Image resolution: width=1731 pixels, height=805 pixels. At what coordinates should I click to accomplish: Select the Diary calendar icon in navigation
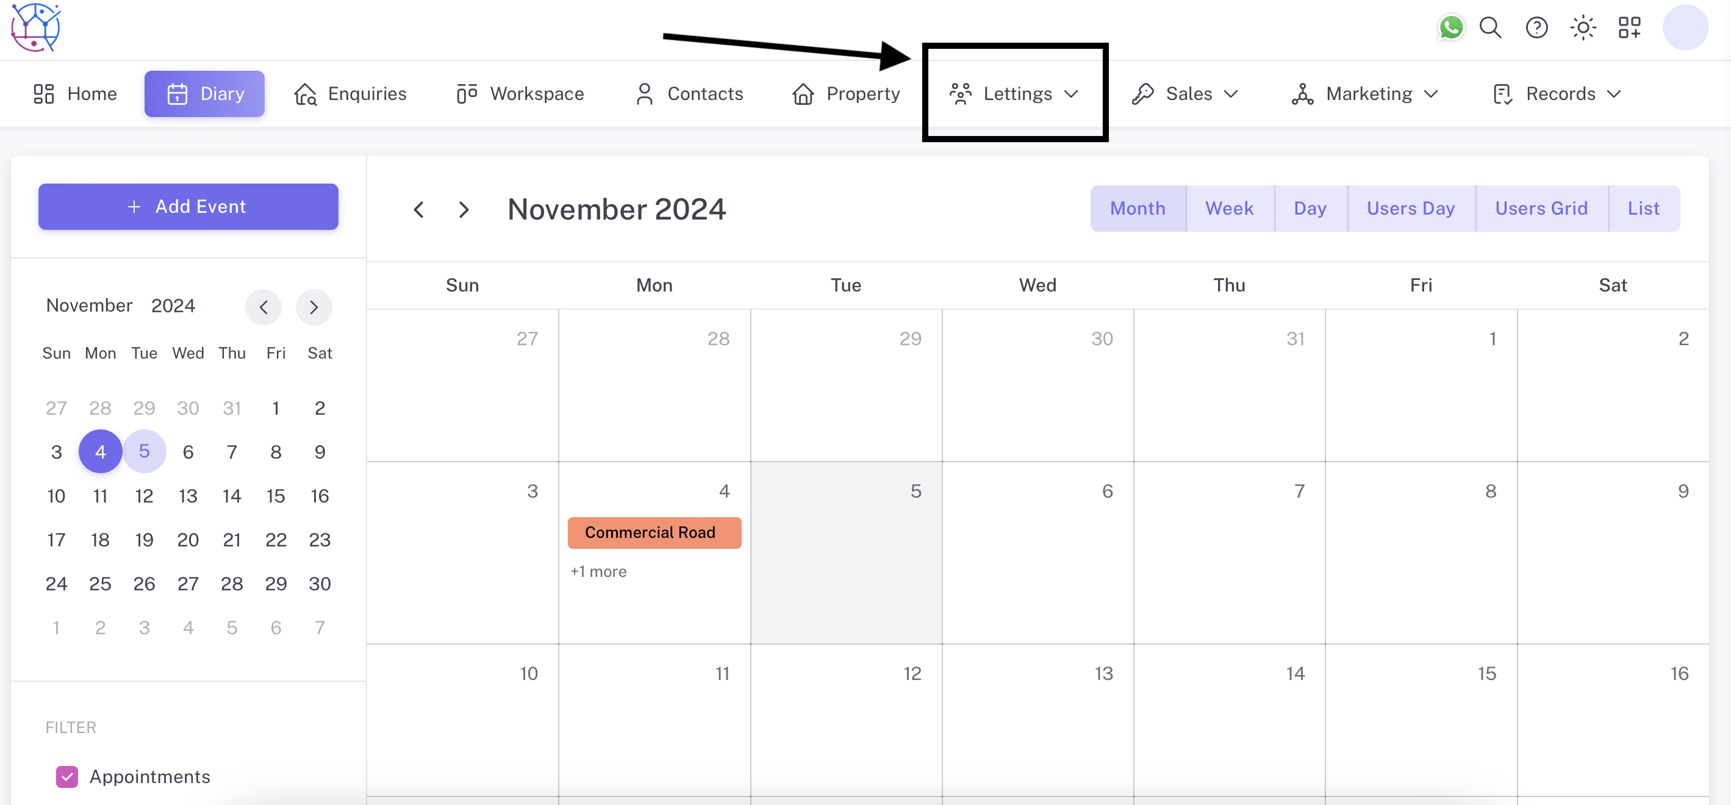pos(177,93)
